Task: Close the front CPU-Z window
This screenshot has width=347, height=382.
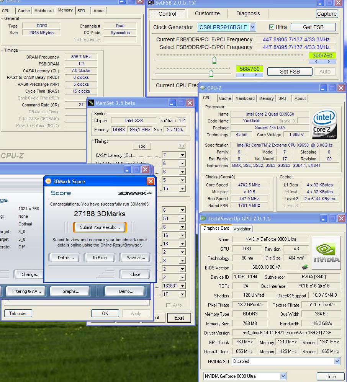Action: [341, 88]
